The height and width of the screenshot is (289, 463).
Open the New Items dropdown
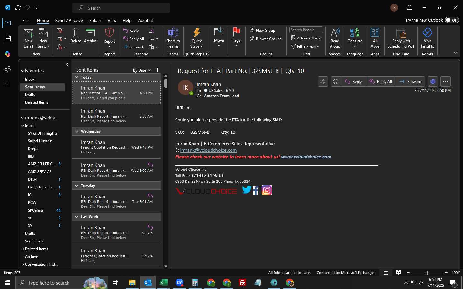[x=43, y=38]
